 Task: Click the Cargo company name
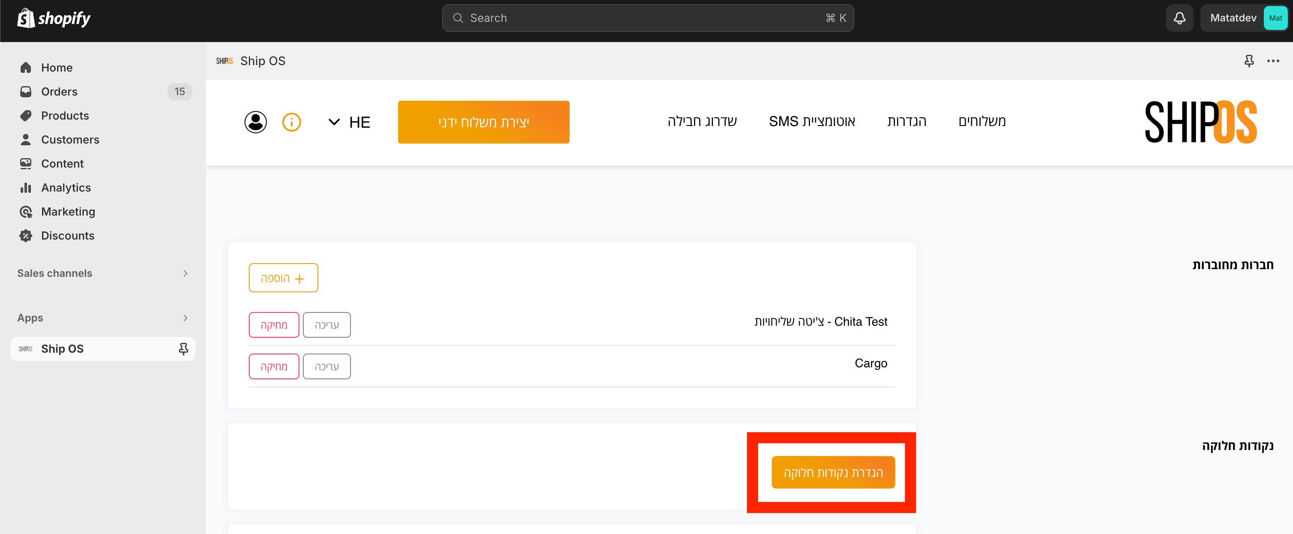[x=871, y=363]
